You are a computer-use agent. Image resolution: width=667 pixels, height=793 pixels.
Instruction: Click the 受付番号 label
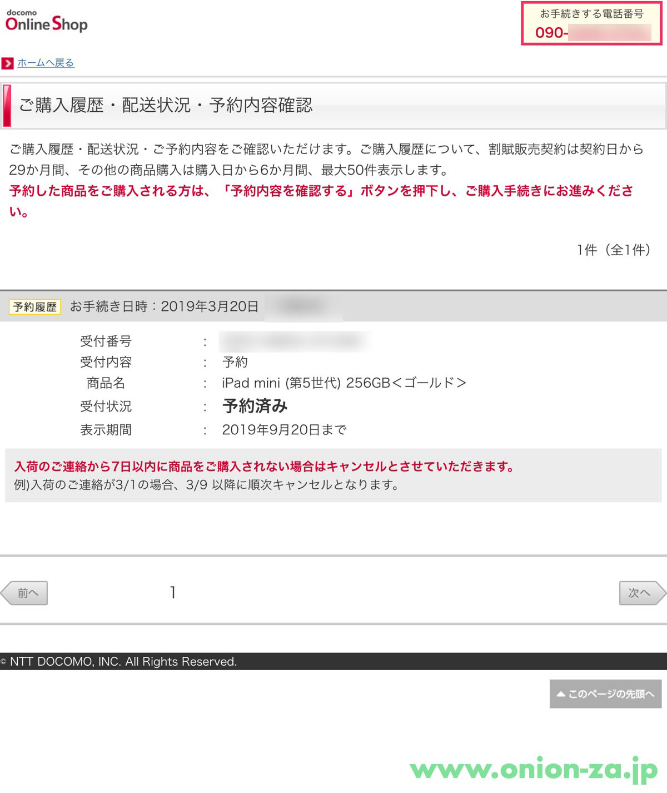coord(106,341)
